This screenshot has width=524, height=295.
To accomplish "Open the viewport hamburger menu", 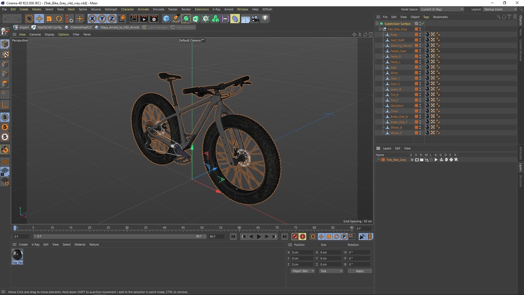I will [14, 34].
